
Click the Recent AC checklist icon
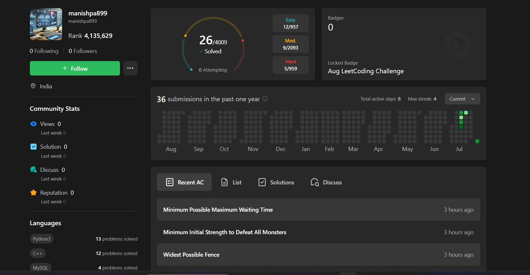[170, 182]
